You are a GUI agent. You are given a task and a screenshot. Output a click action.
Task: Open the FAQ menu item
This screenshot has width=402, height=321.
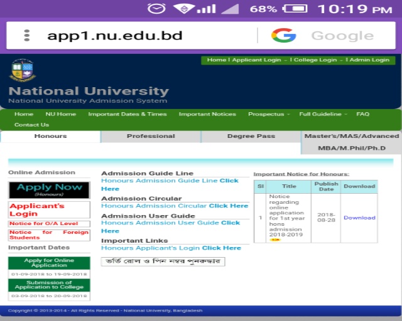(x=363, y=114)
